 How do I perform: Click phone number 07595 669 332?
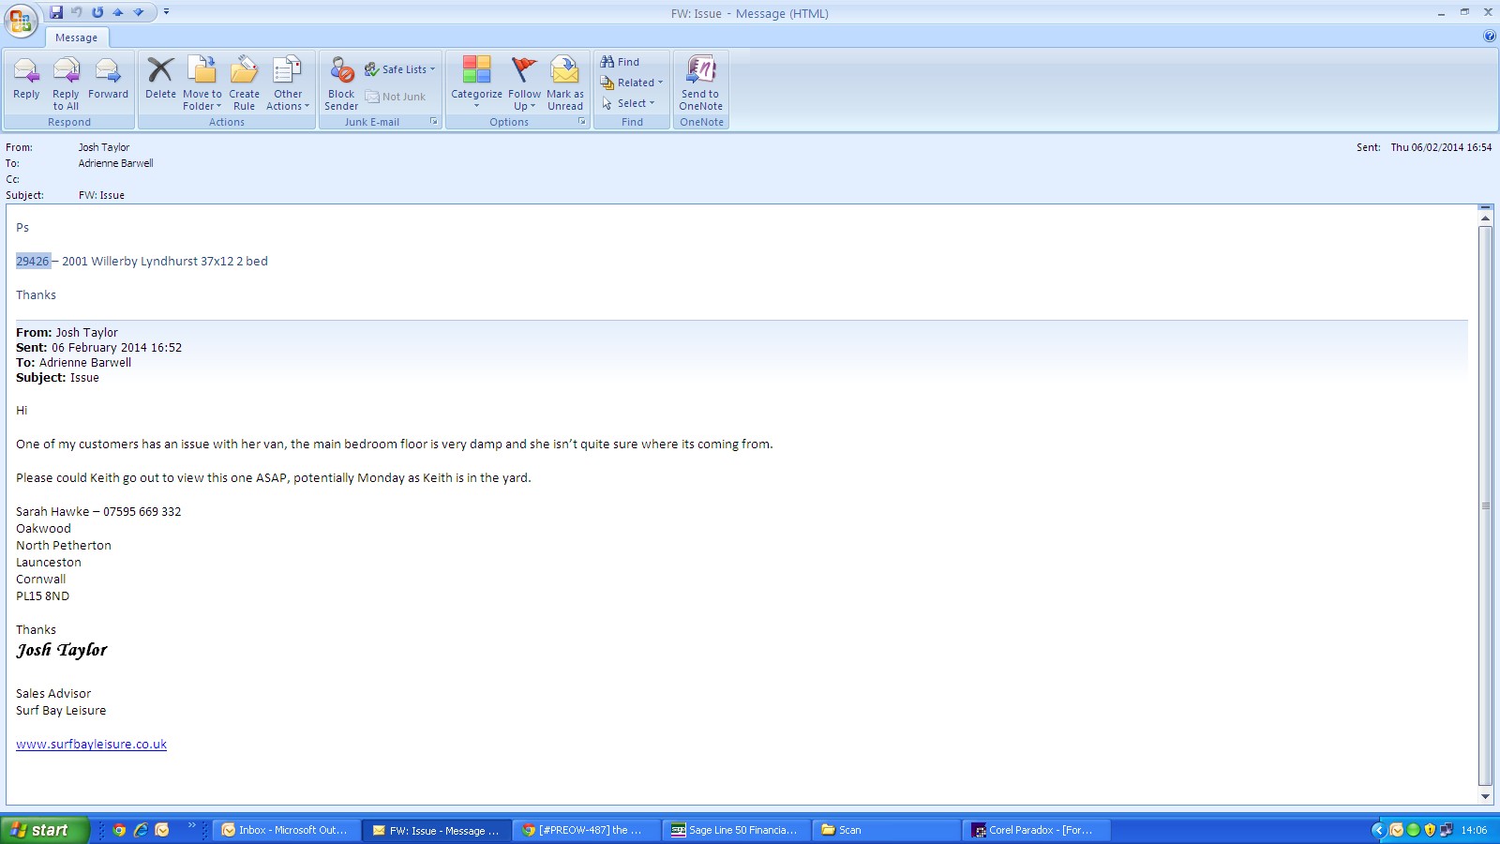coord(142,512)
